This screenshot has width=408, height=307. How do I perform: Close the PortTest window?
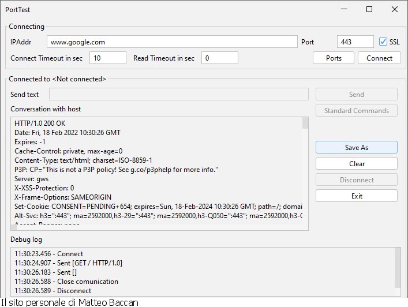[x=394, y=10]
